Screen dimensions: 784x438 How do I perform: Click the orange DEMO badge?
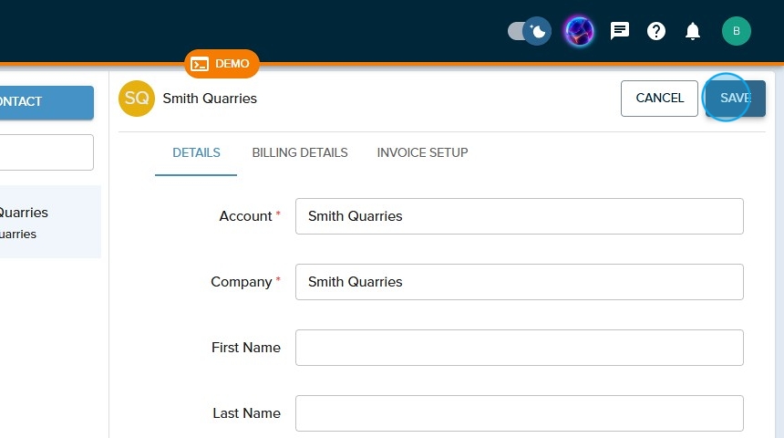[x=222, y=64]
